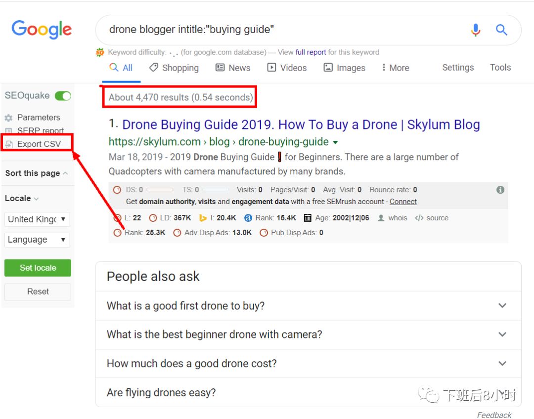Screen dimensions: 534x419
Task: Select the All search tab
Action: tap(121, 68)
